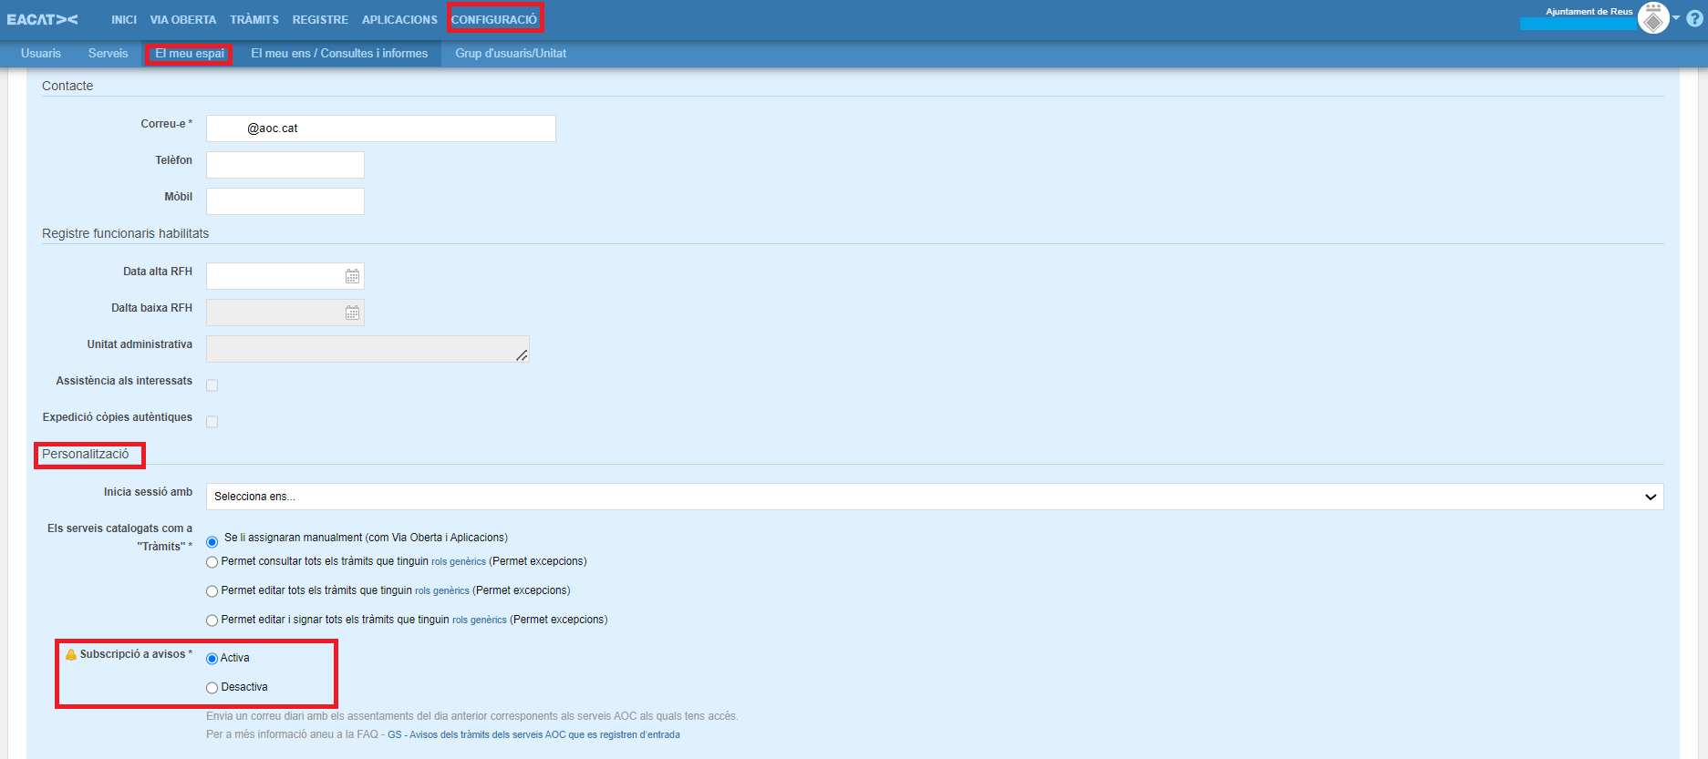Image resolution: width=1708 pixels, height=759 pixels.
Task: Click the Correu-e email input field
Action: point(380,128)
